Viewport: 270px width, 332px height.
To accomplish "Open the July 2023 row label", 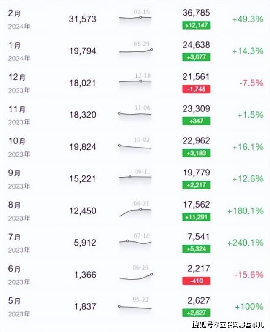I will 19,243.
